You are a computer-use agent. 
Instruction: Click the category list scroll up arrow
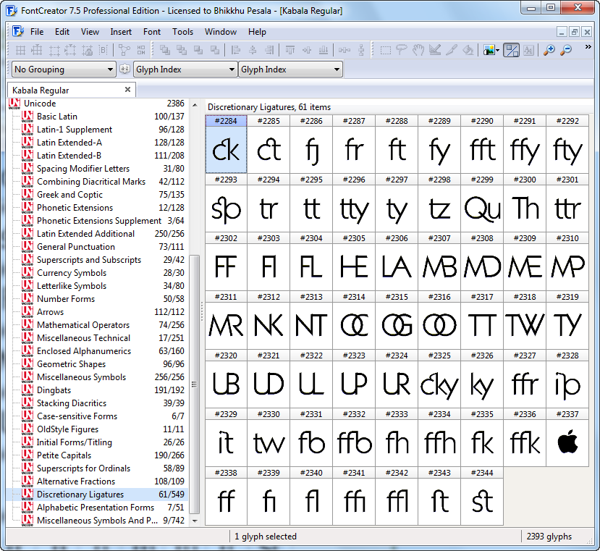pyautogui.click(x=195, y=105)
